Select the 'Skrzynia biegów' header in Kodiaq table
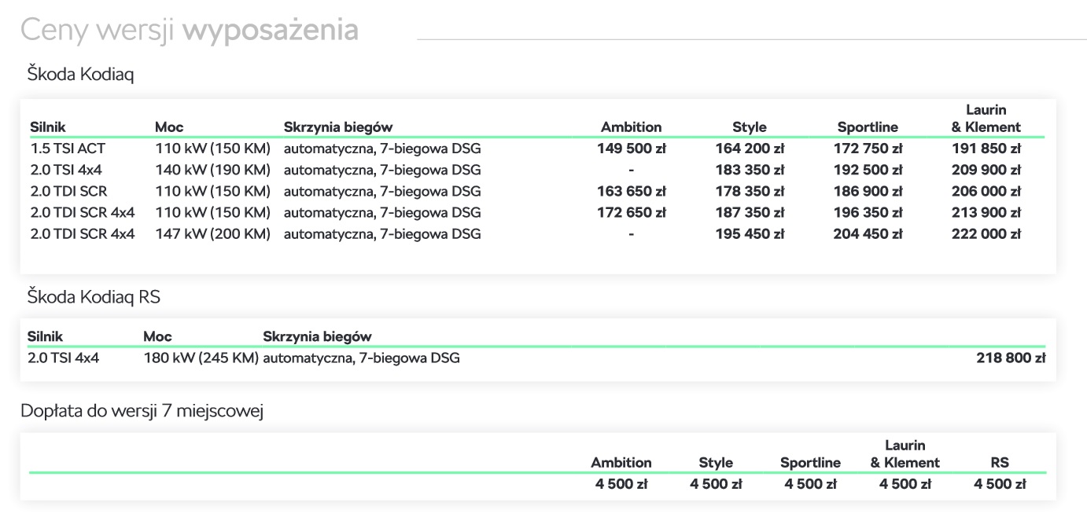The height and width of the screenshot is (521, 1087). [337, 127]
